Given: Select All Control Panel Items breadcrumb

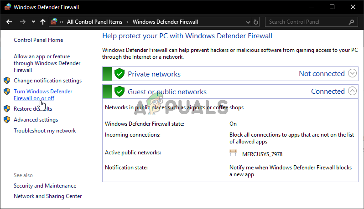Looking at the screenshot, I should pos(94,22).
